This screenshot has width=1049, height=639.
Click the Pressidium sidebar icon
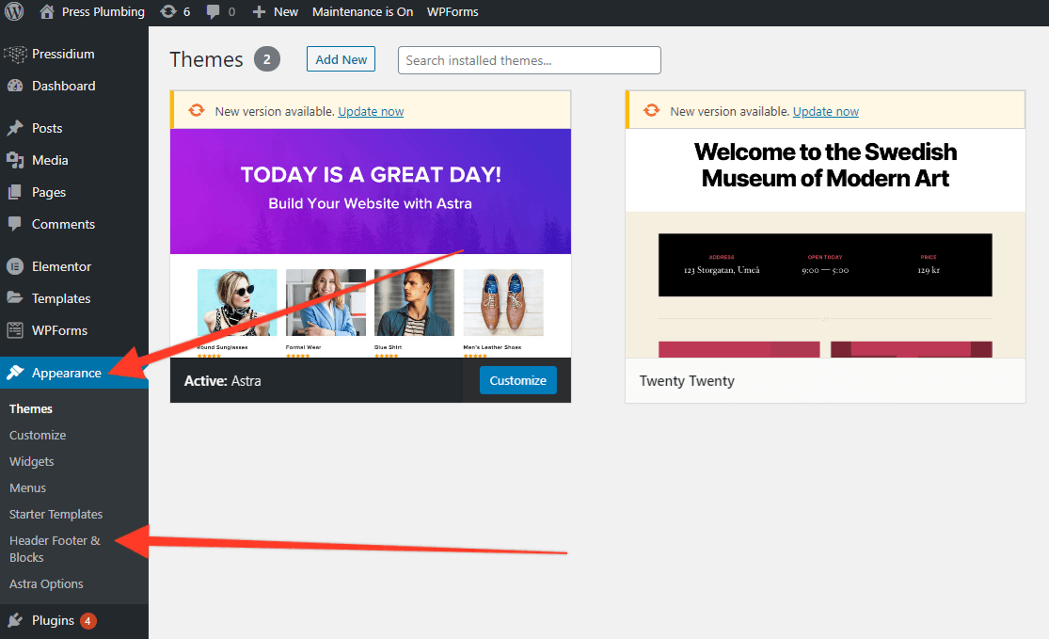pos(15,55)
